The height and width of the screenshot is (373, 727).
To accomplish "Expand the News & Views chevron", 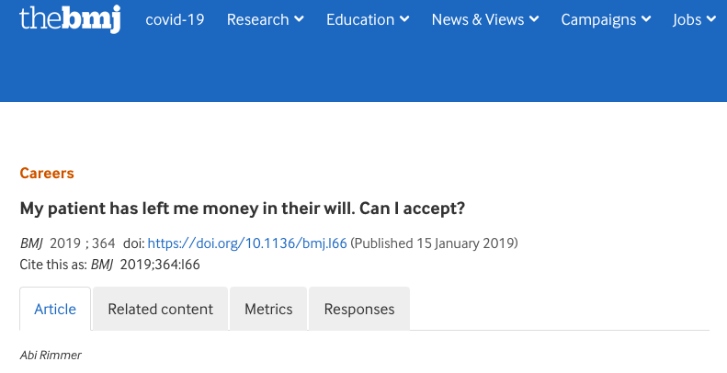I will [x=534, y=19].
